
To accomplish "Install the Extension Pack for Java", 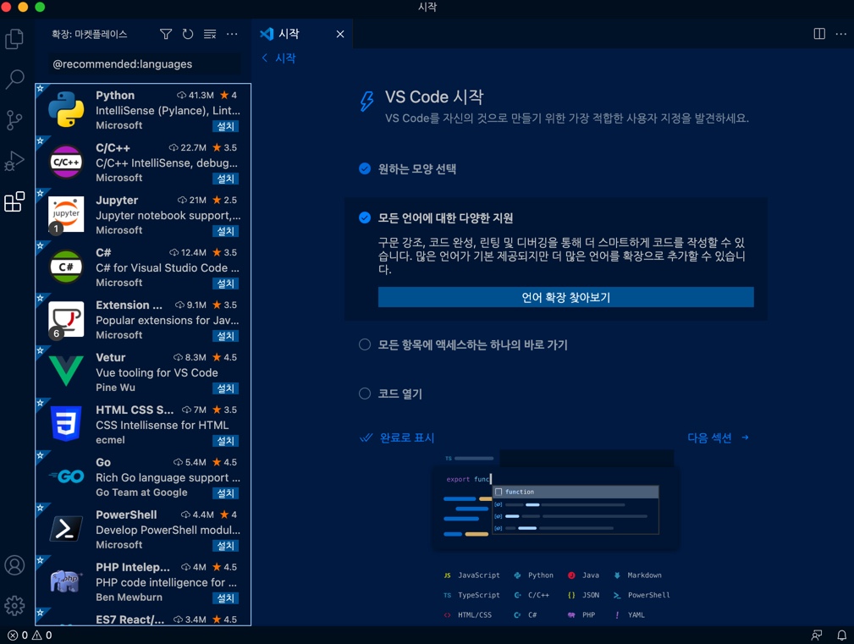I will (225, 336).
